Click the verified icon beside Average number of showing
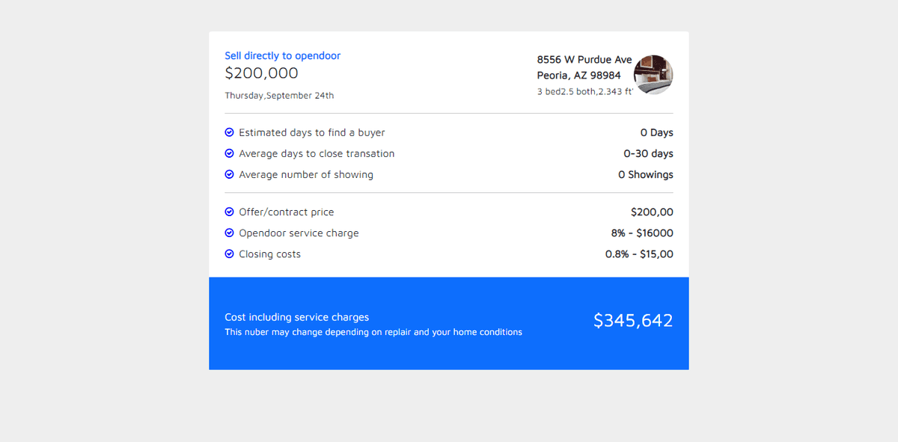Image resolution: width=898 pixels, height=442 pixels. pos(229,174)
